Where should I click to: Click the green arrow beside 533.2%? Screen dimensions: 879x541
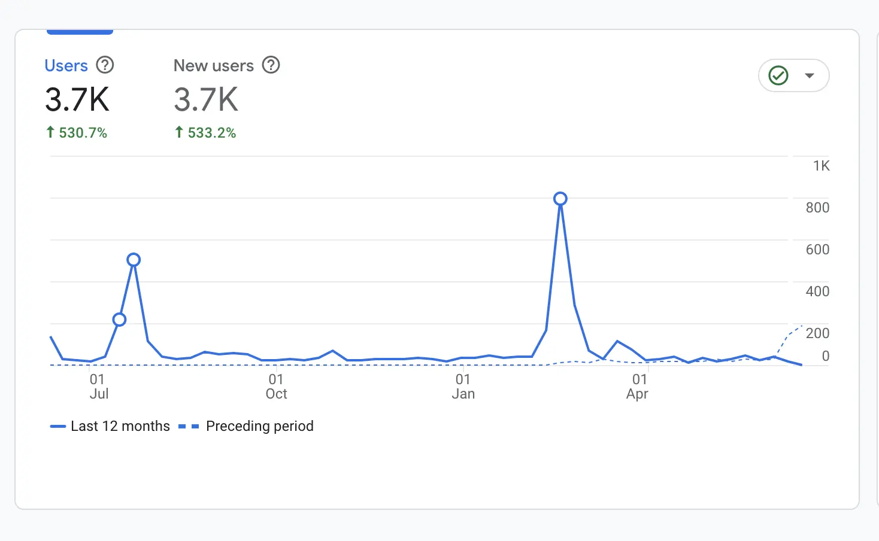178,132
